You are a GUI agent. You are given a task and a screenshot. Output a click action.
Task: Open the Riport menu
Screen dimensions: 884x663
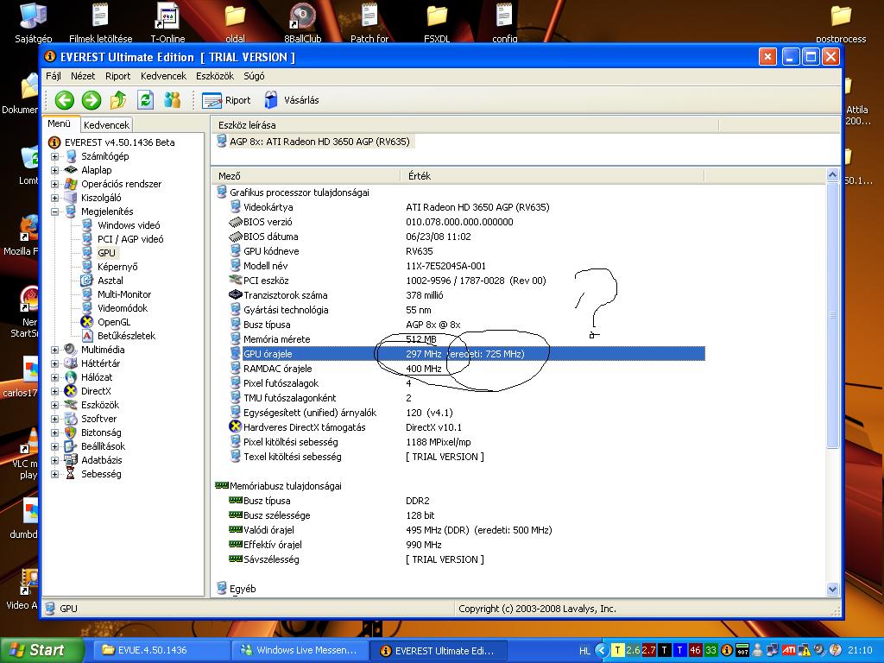pyautogui.click(x=117, y=76)
